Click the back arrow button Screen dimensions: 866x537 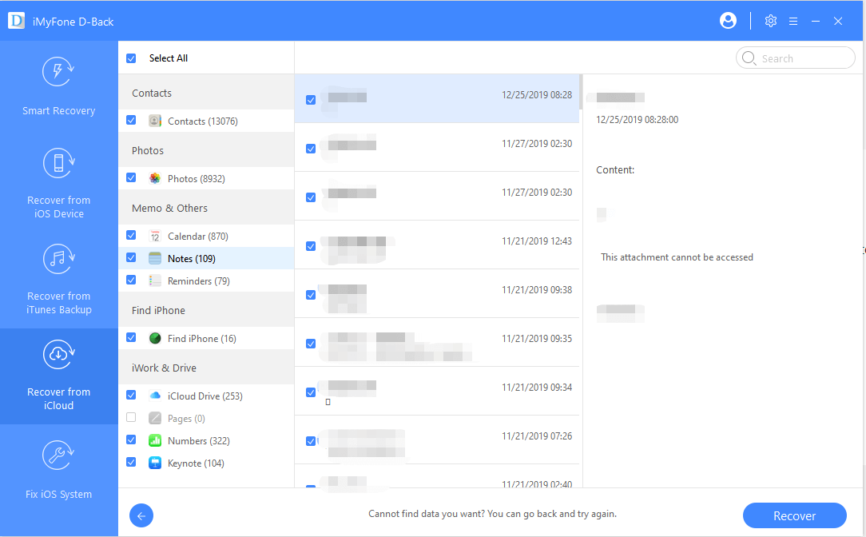coord(141,515)
